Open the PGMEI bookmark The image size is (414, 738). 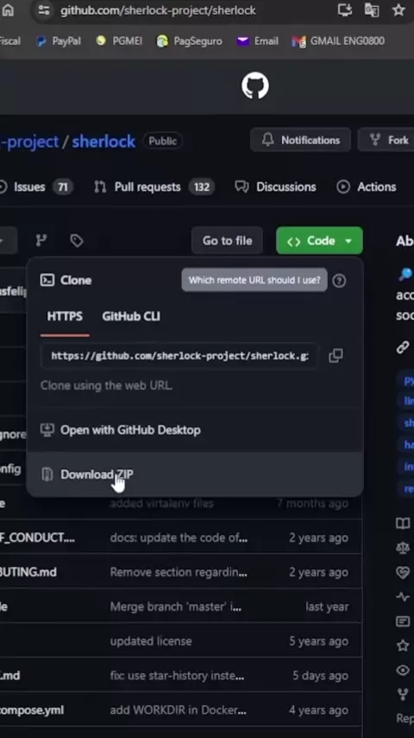(x=119, y=41)
